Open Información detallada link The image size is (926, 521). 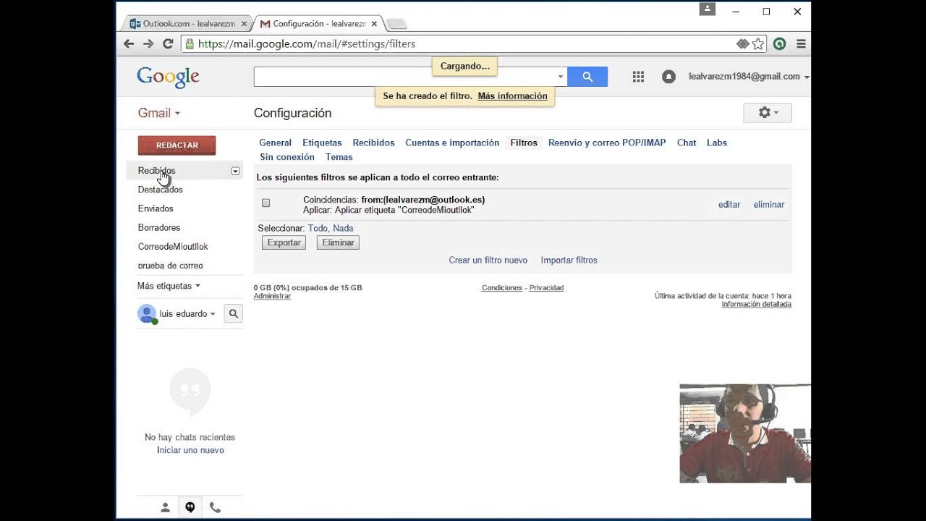tap(756, 304)
